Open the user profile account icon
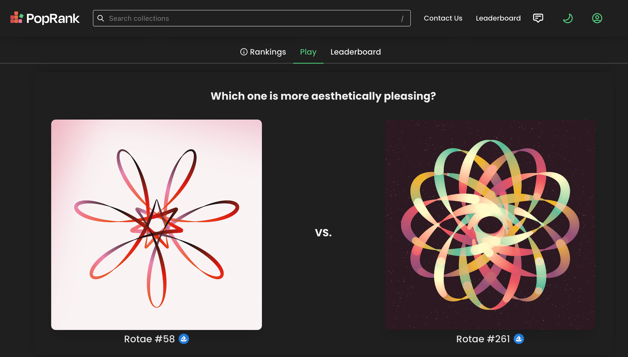Screen dimensions: 628x357 pos(597,18)
